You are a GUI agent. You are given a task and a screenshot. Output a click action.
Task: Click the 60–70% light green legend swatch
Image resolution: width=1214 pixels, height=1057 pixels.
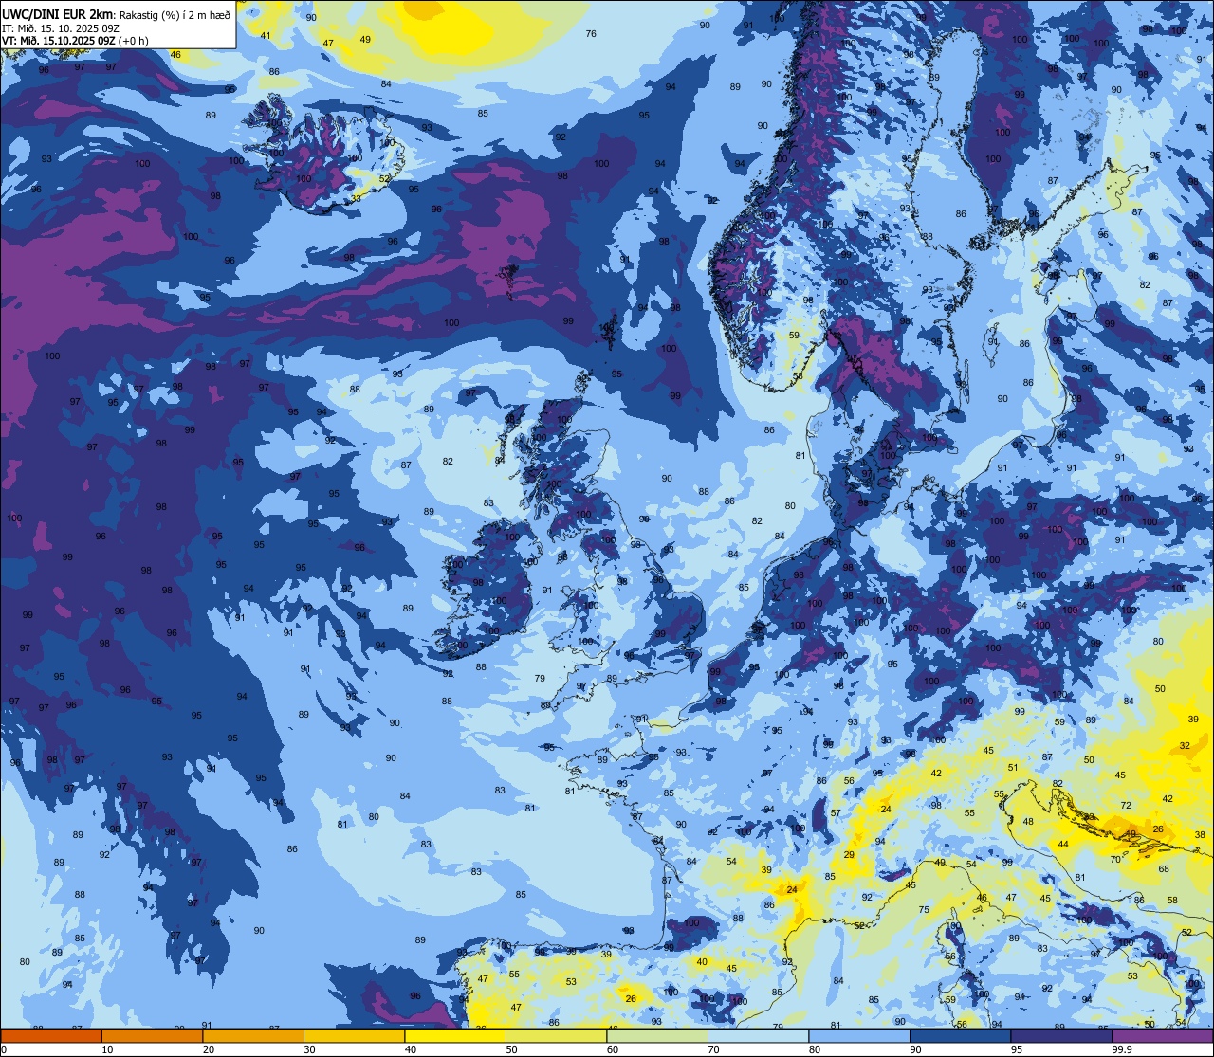tap(657, 1035)
